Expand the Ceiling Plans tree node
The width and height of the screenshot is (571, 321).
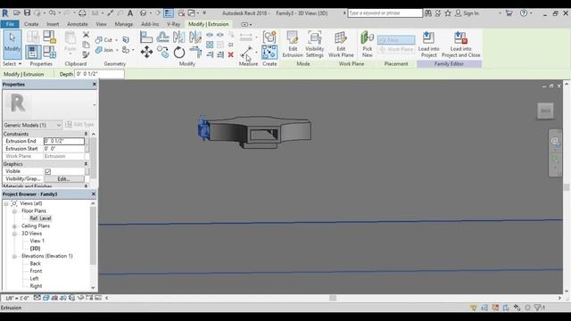pyautogui.click(x=14, y=226)
